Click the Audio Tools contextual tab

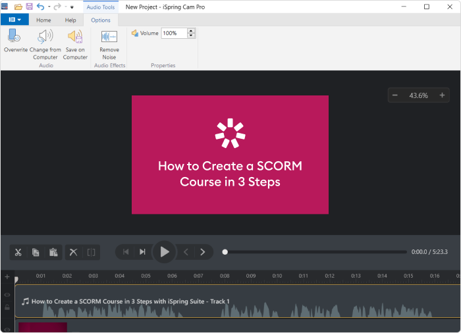pyautogui.click(x=101, y=7)
